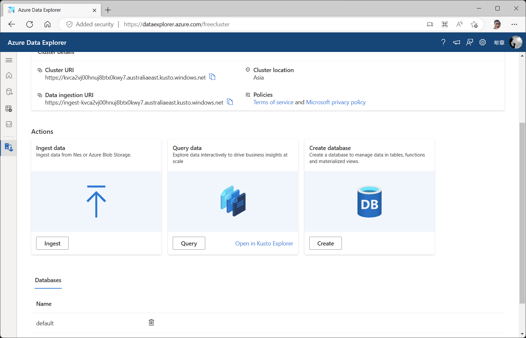Click the browser screen cast icon
The width and height of the screenshot is (526, 338).
430,24
